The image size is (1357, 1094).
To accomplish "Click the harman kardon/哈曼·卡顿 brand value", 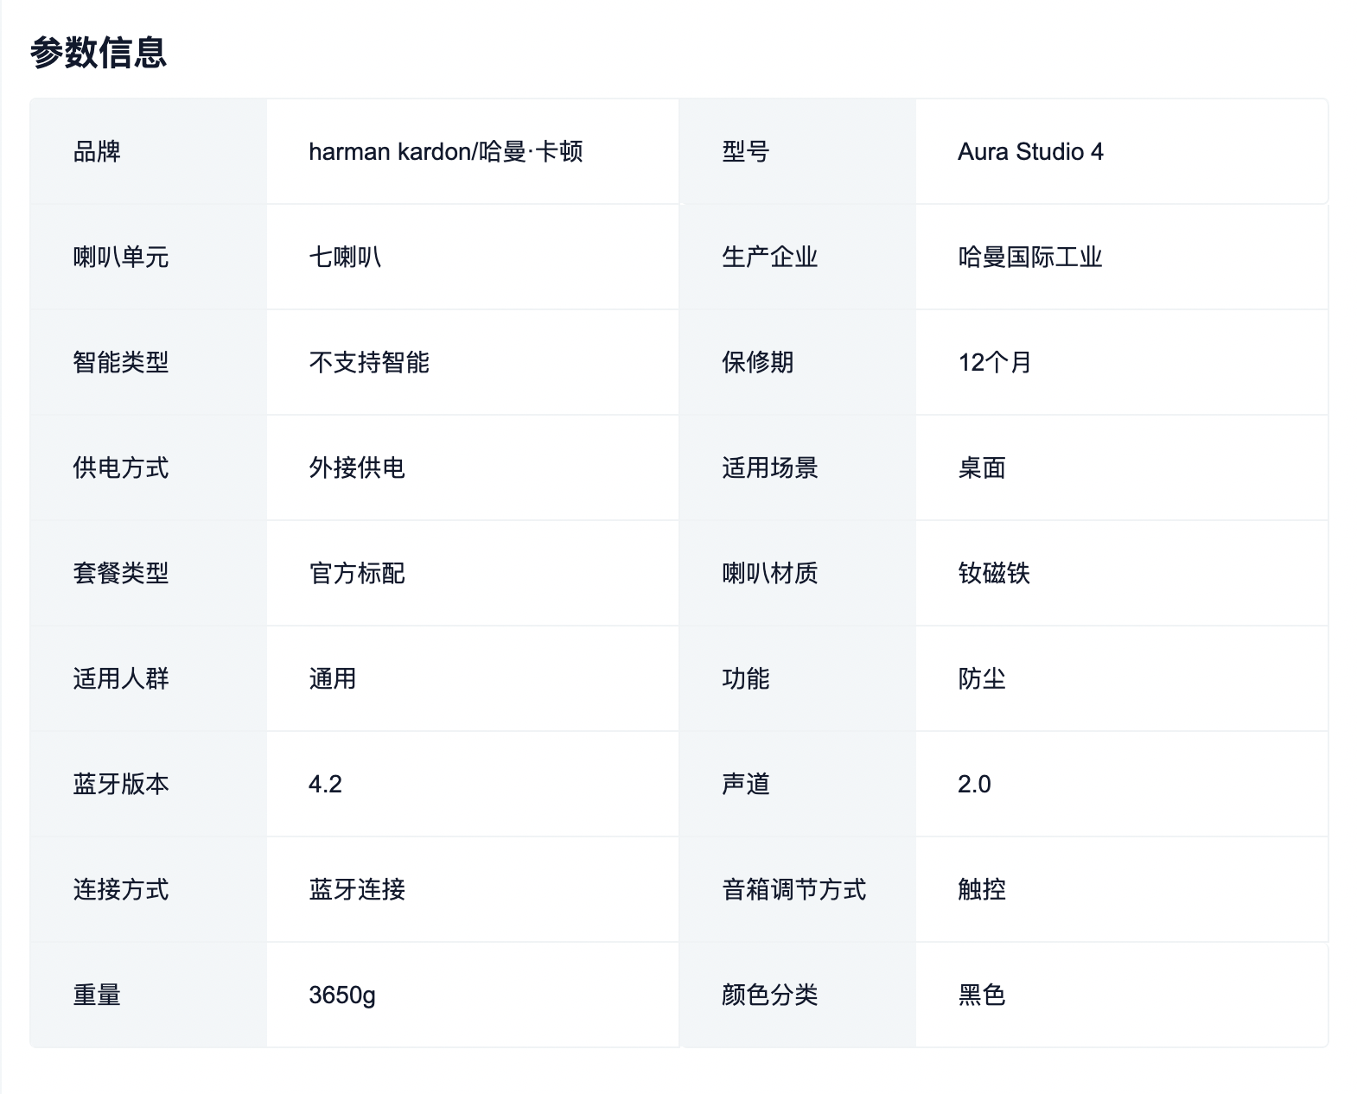I will point(446,152).
